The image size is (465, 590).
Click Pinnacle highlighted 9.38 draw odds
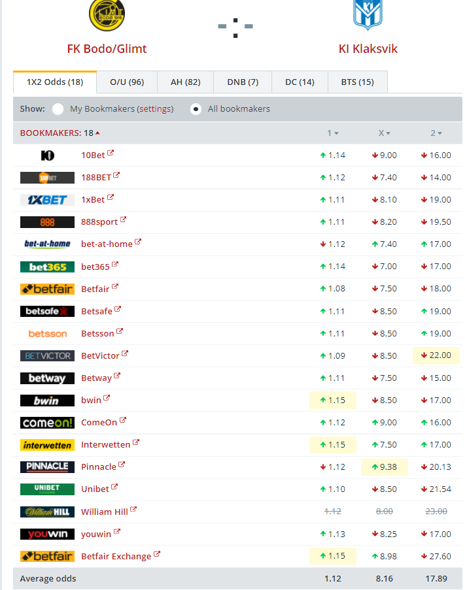click(385, 467)
